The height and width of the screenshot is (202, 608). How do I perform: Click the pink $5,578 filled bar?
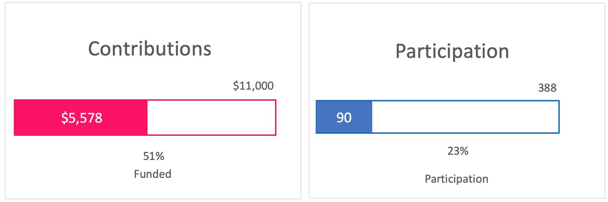[x=81, y=118]
